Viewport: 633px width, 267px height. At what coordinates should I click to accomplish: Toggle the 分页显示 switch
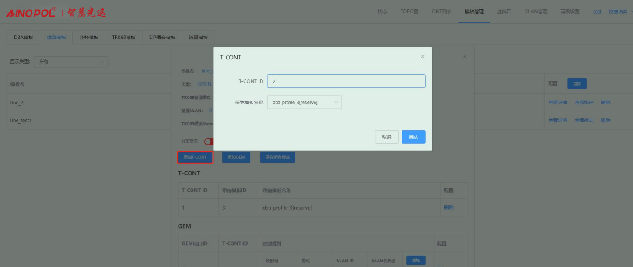pos(209,142)
